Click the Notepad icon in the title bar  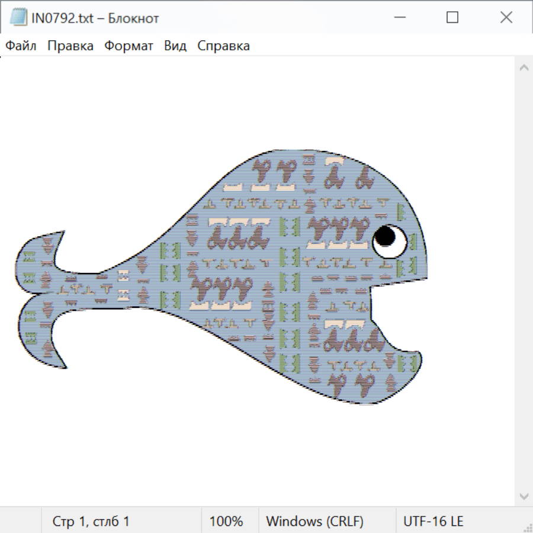point(18,18)
